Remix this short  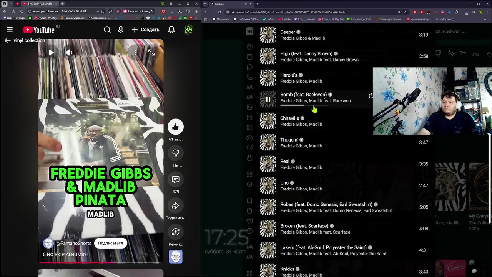pyautogui.click(x=176, y=232)
